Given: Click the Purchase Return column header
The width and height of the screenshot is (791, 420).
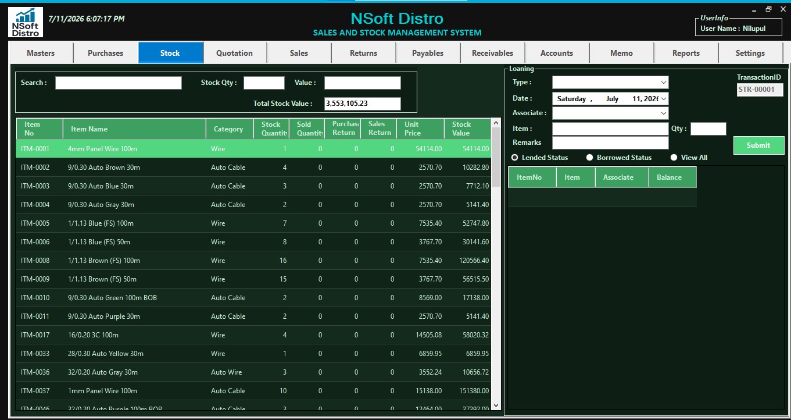Looking at the screenshot, I should tap(343, 129).
